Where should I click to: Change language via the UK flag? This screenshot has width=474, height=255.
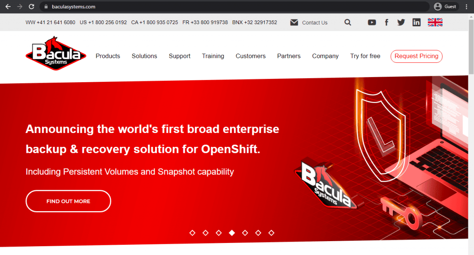pyautogui.click(x=435, y=22)
